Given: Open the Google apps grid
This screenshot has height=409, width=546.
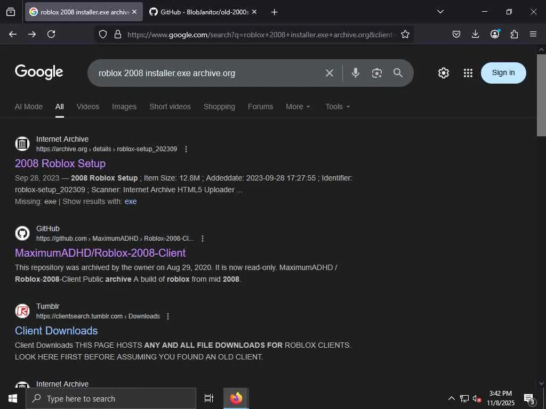Looking at the screenshot, I should [468, 73].
